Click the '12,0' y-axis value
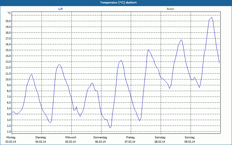 tap(8, 68)
